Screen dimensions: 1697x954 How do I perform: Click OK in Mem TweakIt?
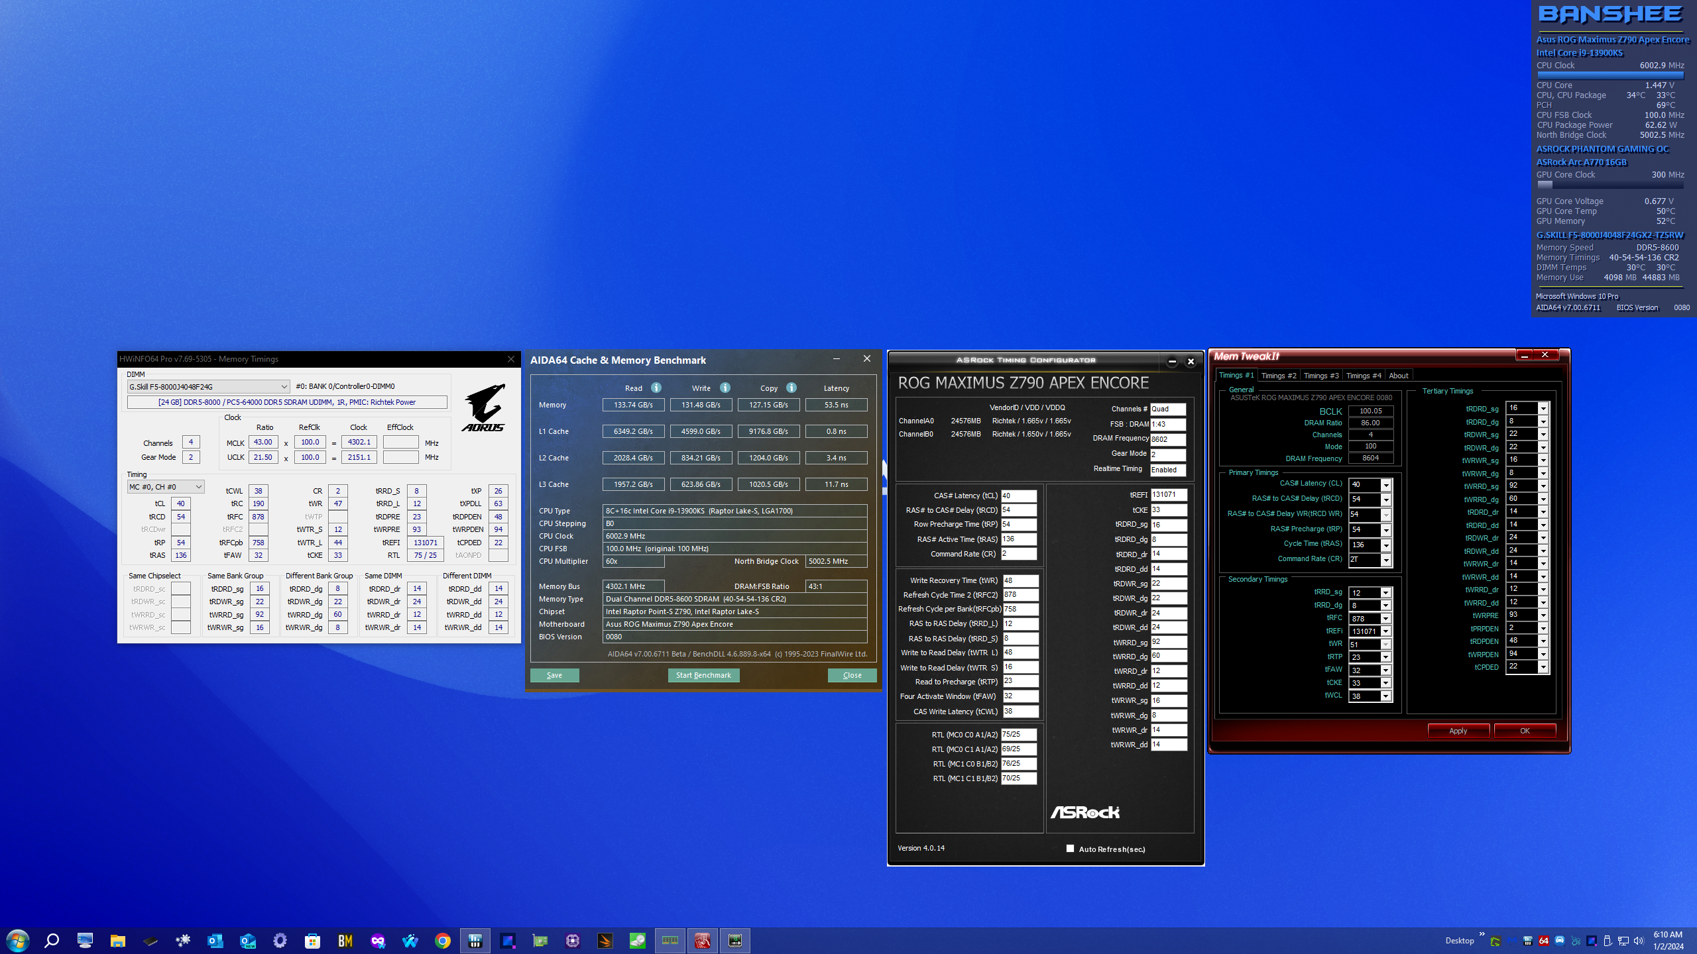click(1525, 731)
